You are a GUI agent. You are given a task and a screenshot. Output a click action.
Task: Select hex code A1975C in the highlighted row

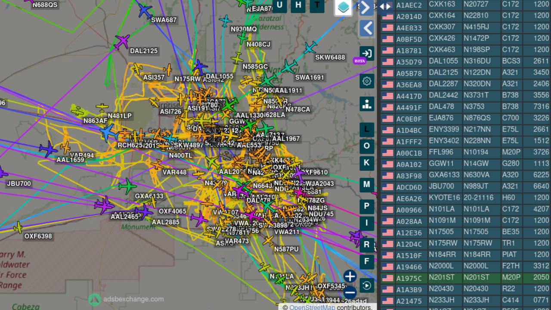[x=409, y=278]
